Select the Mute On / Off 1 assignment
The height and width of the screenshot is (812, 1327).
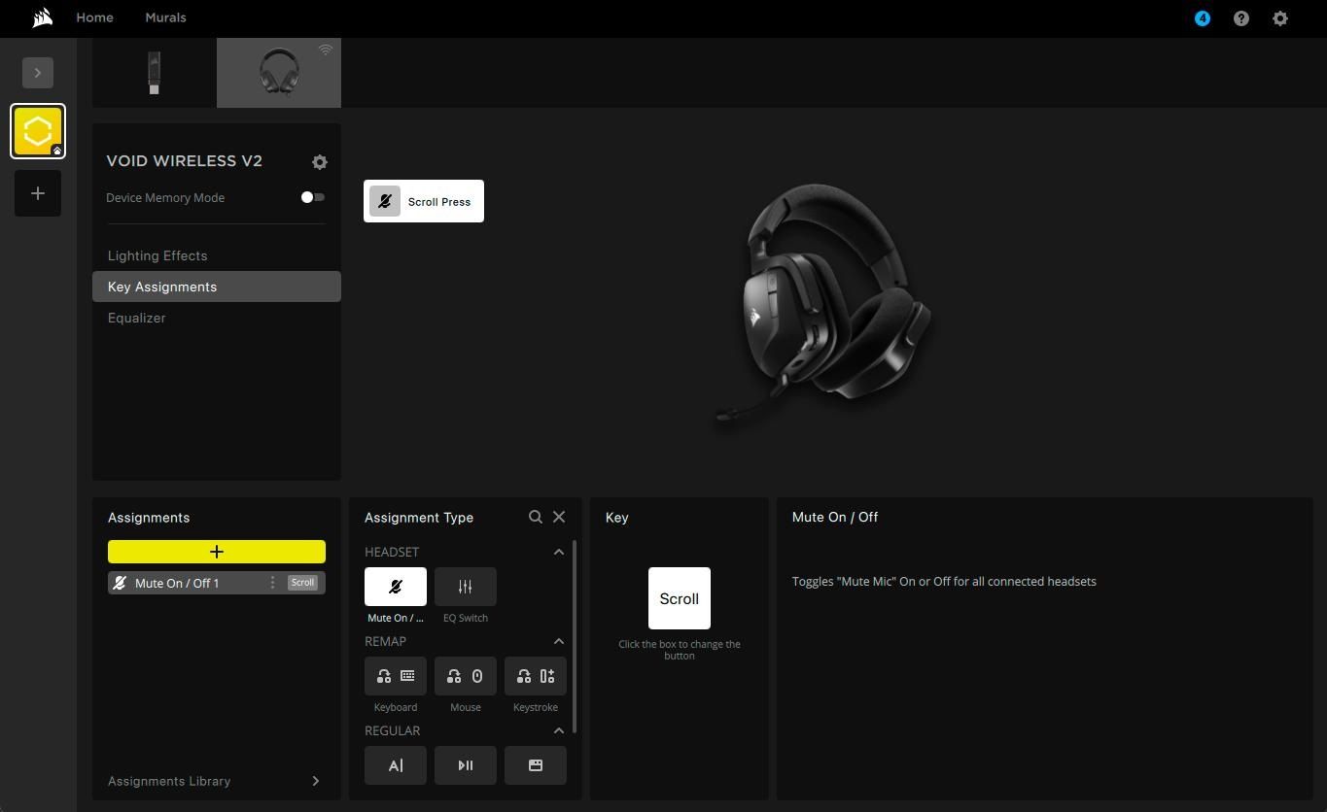[217, 583]
